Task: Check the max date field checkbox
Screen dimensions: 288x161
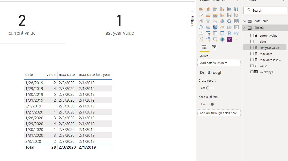Action: coord(252,54)
